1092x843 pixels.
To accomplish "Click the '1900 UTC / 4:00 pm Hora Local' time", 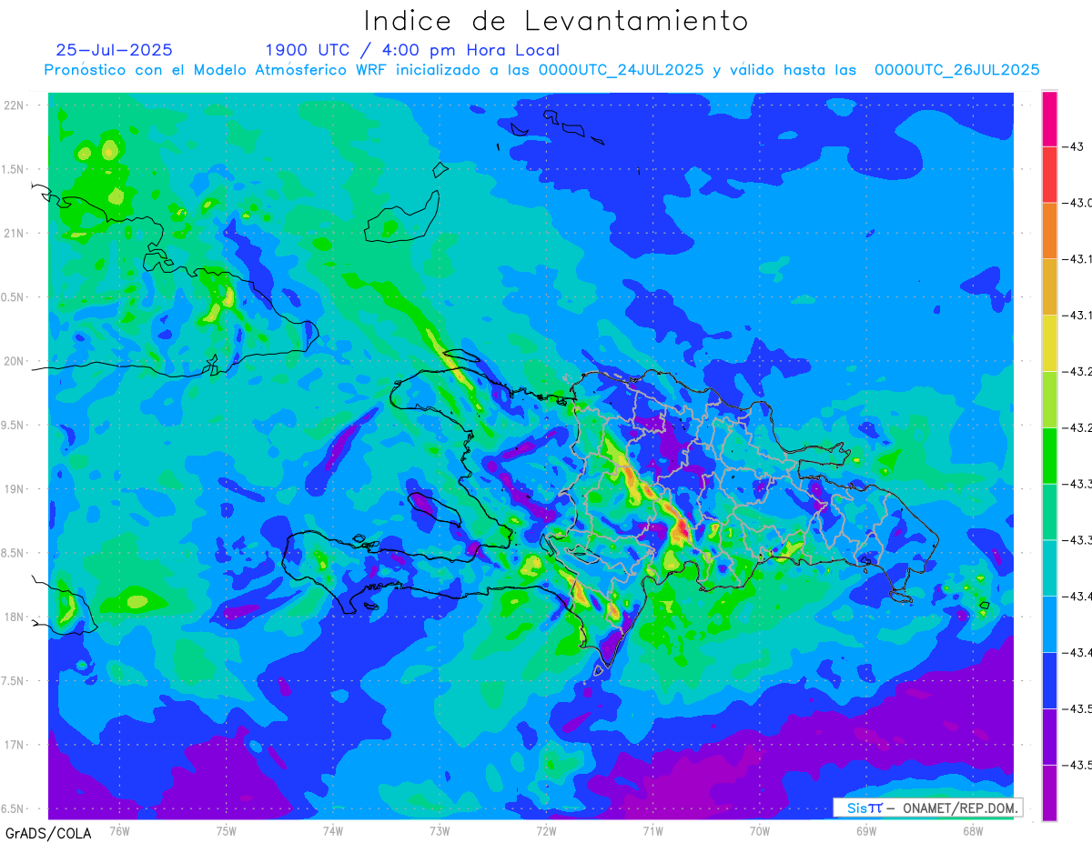I will pos(412,50).
